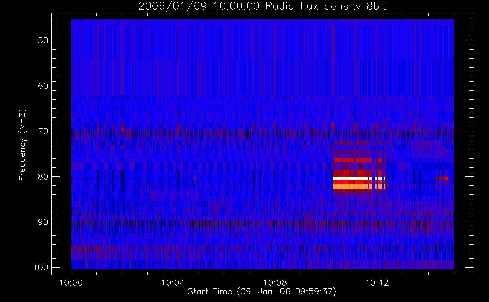Select the 80 frequency tick label
Viewport: 489px width, 302px height.
(43, 177)
